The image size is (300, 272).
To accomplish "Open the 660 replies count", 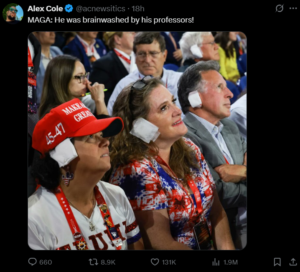I will (x=46, y=262).
